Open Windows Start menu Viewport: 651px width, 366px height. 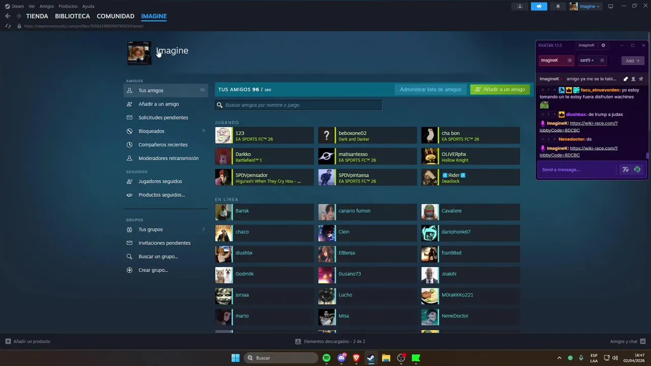[235, 358]
